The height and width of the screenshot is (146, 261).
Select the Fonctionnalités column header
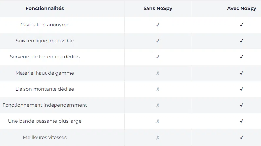click(45, 9)
